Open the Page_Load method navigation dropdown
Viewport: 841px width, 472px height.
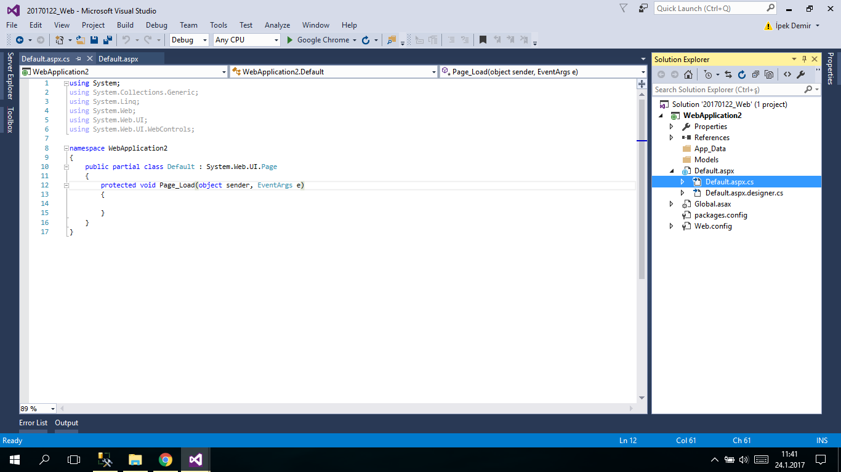[x=542, y=71]
